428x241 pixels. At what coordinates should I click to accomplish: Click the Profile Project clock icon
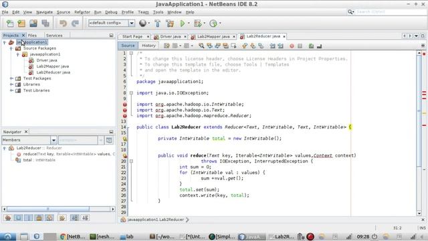click(x=213, y=23)
